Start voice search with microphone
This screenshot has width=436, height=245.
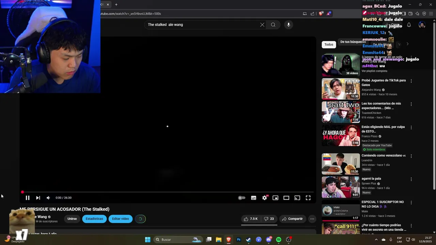289,24
